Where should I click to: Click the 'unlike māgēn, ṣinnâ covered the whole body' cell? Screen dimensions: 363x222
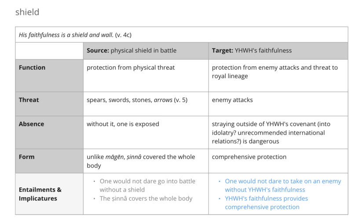pos(141,161)
